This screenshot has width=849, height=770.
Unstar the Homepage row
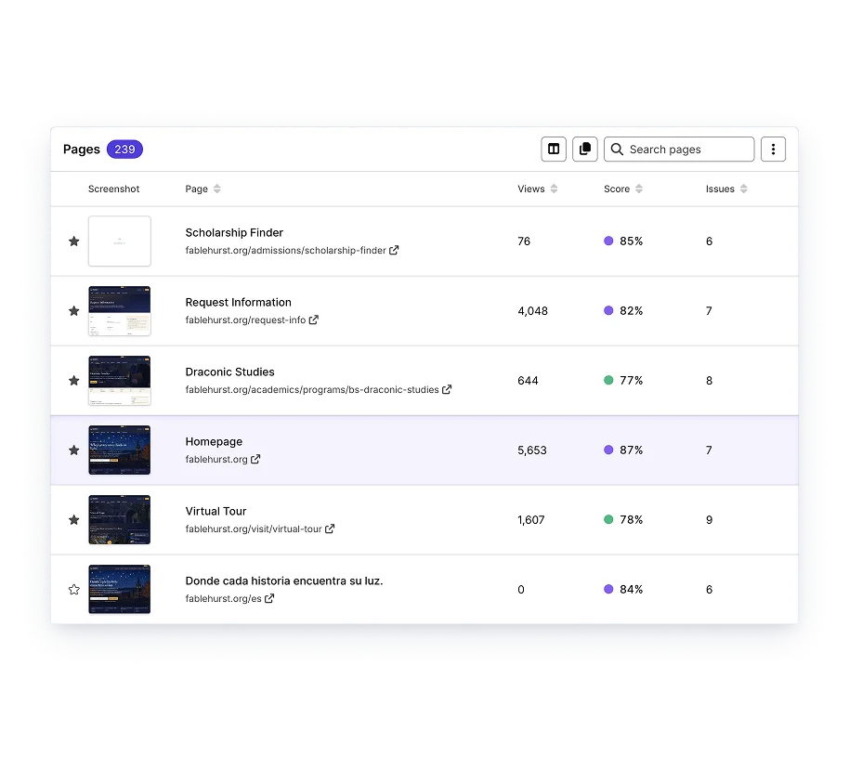pyautogui.click(x=74, y=450)
